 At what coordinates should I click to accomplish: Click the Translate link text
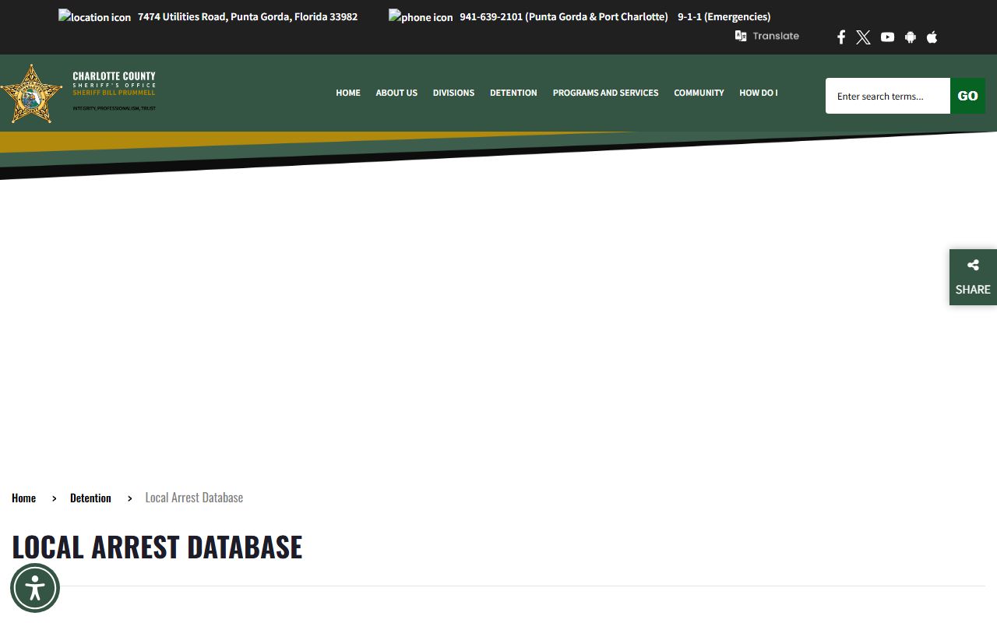(776, 36)
